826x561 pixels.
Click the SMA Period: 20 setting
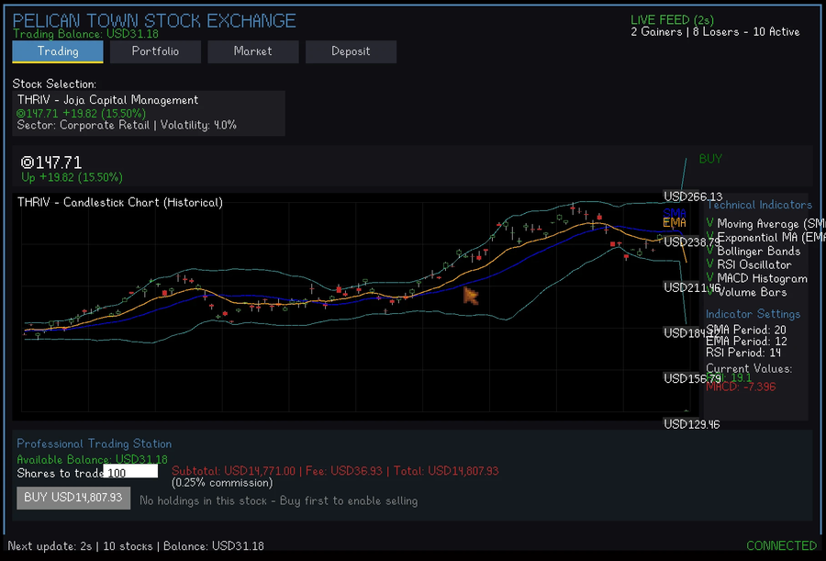pyautogui.click(x=746, y=330)
